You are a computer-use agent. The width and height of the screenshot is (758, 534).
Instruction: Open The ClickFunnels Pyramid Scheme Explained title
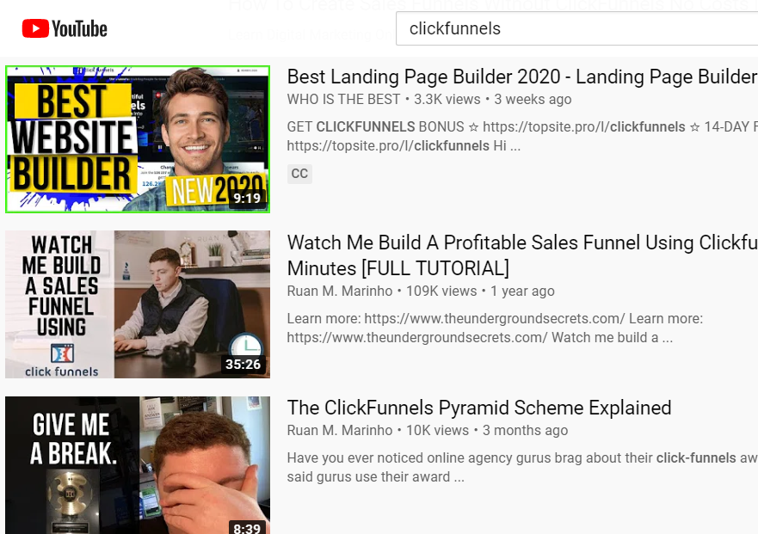[x=479, y=408]
